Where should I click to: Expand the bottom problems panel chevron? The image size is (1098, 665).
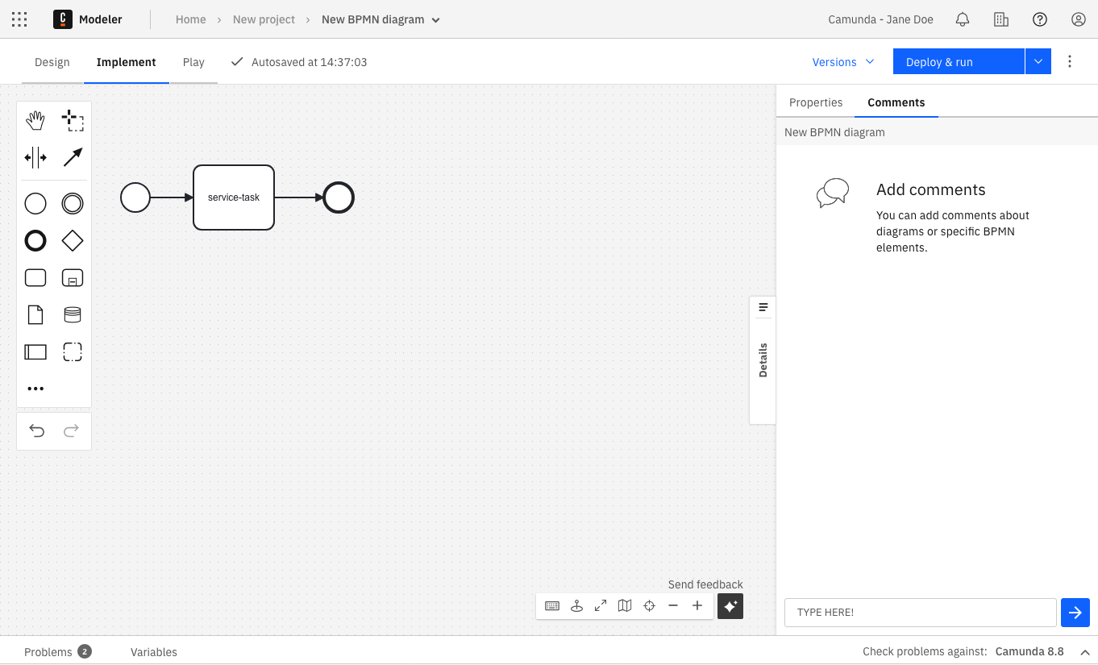[x=1085, y=652]
